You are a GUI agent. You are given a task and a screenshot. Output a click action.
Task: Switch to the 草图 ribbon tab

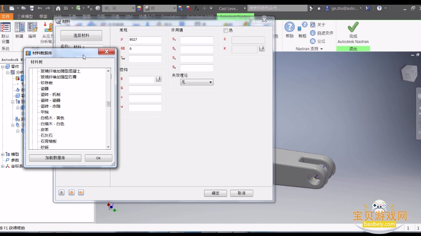[43, 16]
